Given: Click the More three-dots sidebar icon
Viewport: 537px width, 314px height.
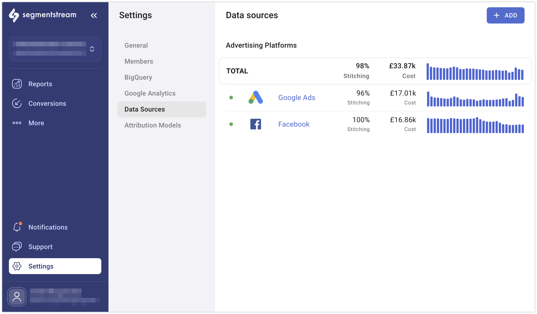Looking at the screenshot, I should (17, 123).
